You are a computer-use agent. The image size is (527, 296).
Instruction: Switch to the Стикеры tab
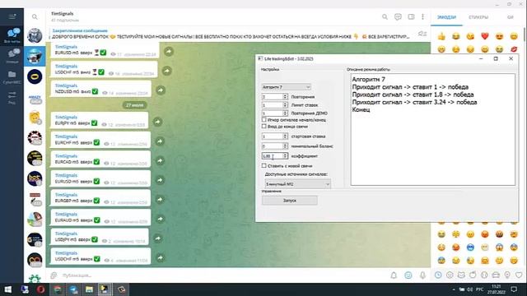478,17
